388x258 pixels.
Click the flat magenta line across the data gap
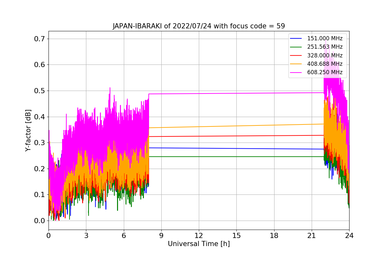pyautogui.click(x=236, y=93)
